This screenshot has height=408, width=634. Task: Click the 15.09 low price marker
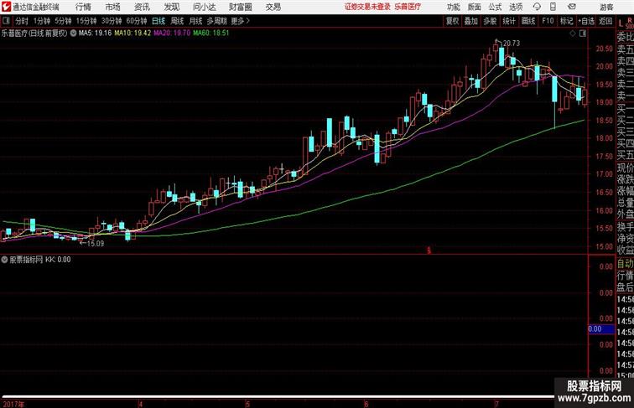tap(96, 244)
